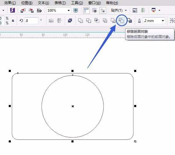Image resolution: width=175 pixels, height=155 pixels.
Task: Click the Combine objects icon
Action: pyautogui.click(x=70, y=20)
